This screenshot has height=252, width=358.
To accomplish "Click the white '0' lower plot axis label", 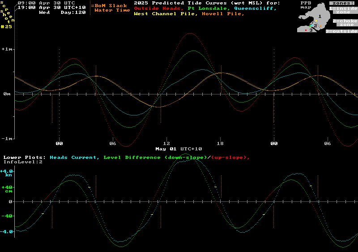I will coord(10,202).
